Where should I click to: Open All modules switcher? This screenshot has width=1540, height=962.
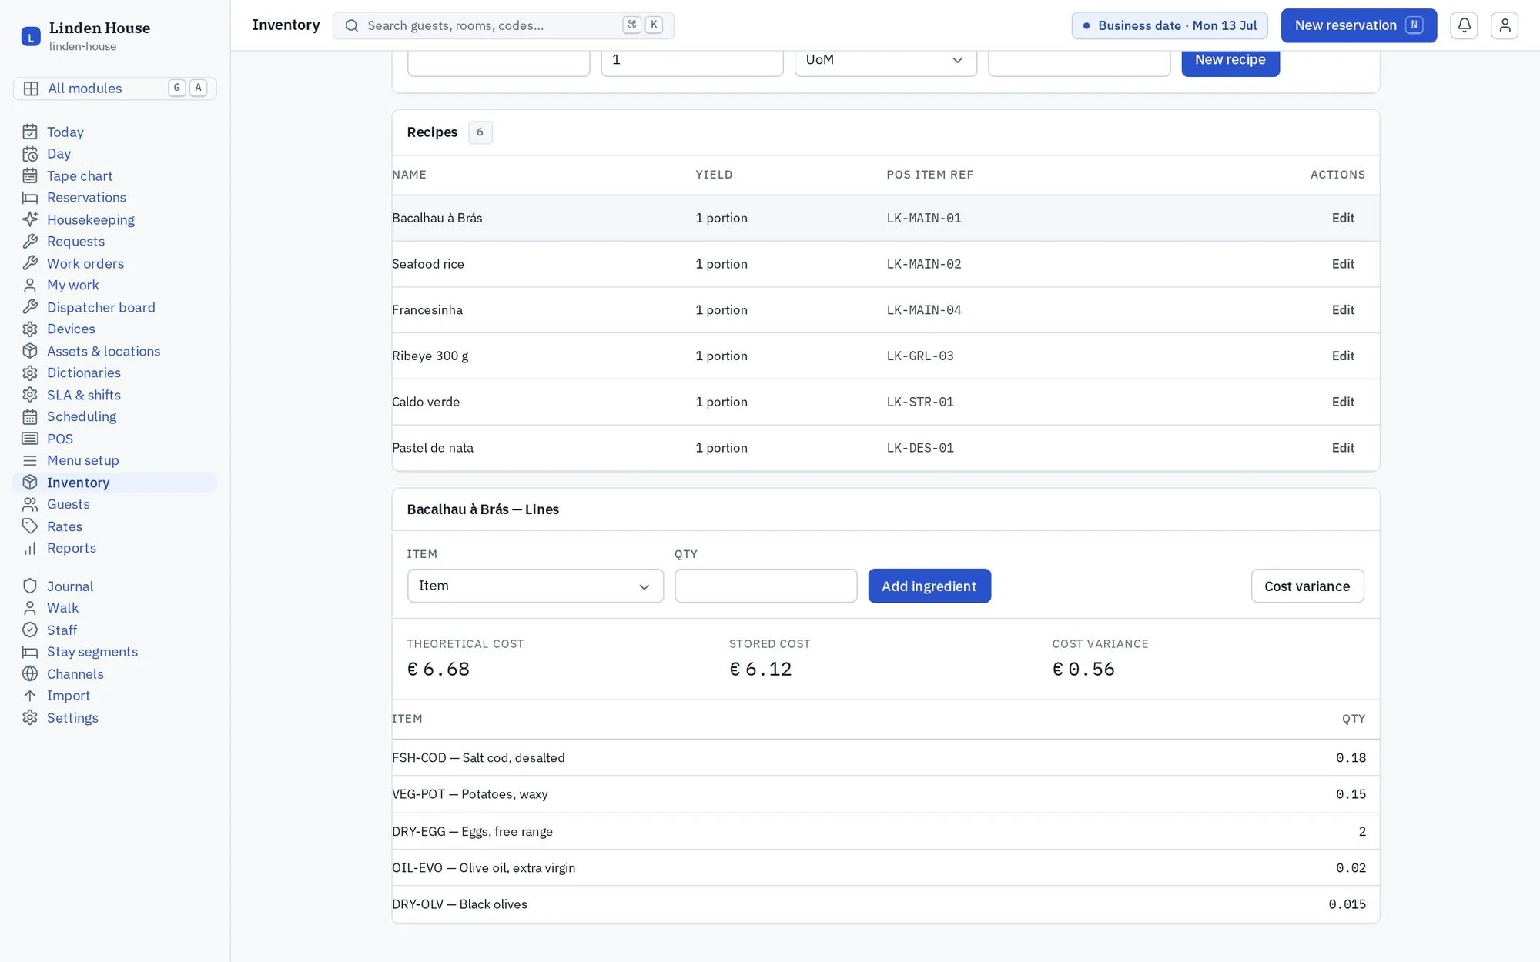pyautogui.click(x=115, y=89)
